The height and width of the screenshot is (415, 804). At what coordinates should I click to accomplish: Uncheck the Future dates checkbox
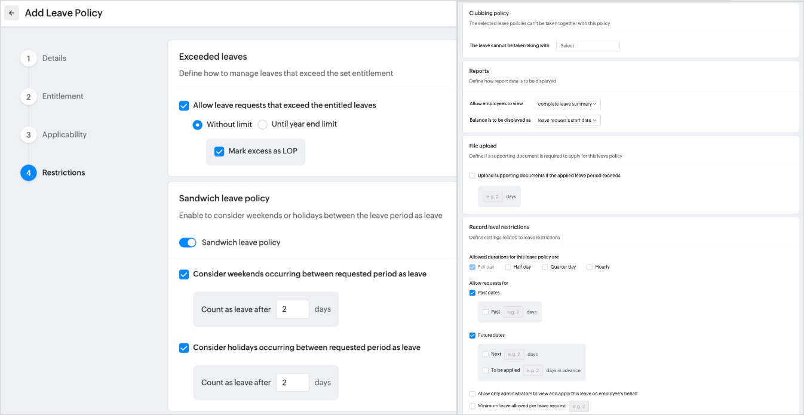point(472,336)
